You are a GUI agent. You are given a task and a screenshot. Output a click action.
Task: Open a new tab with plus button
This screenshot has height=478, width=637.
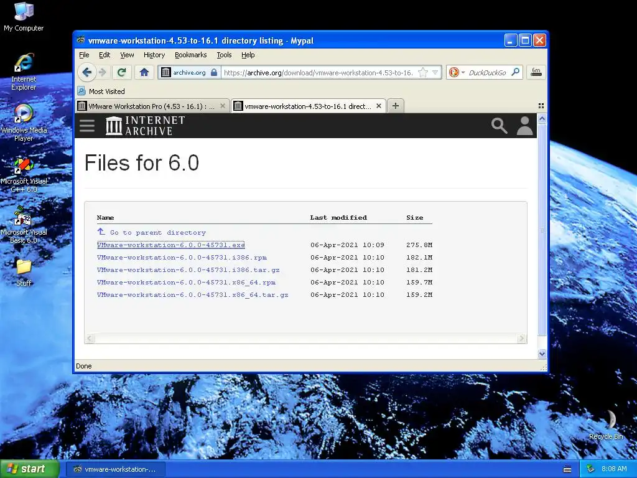395,106
